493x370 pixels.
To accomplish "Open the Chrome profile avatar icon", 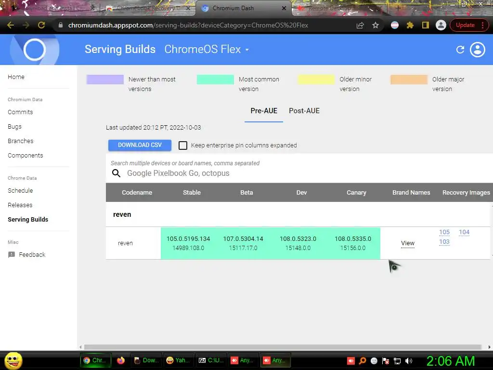I will [441, 25].
